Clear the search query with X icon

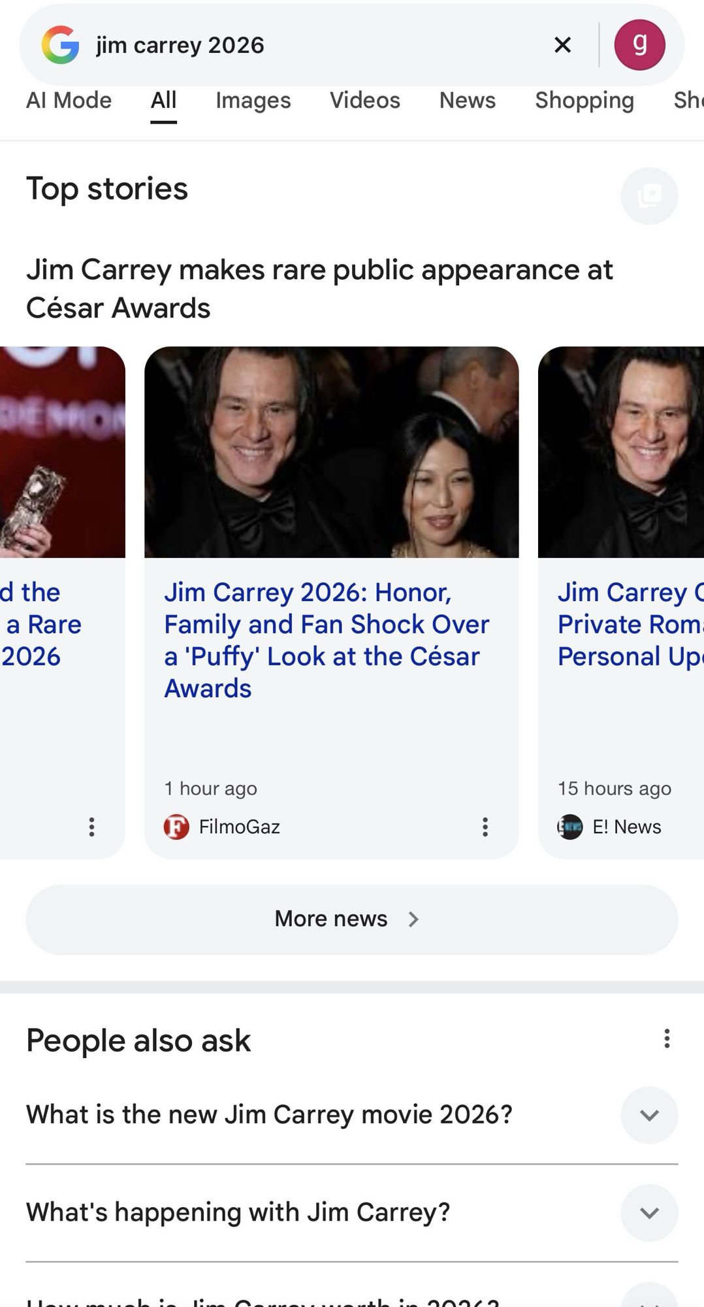click(562, 45)
